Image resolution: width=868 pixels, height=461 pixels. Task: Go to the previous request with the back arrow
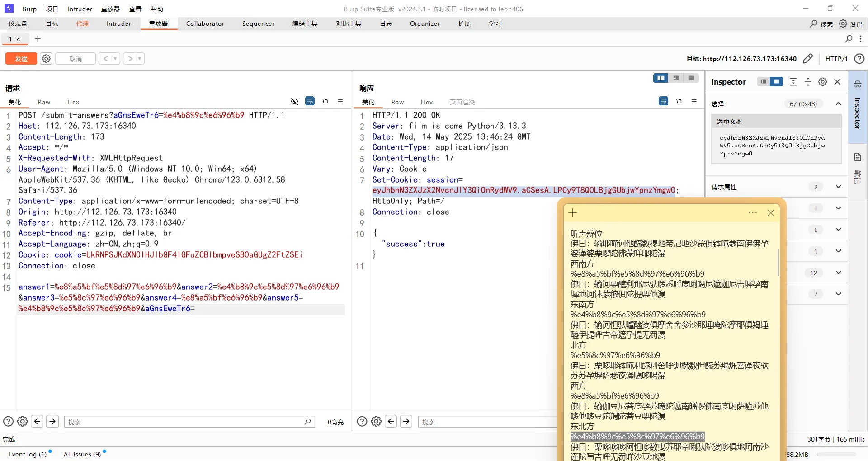click(105, 59)
